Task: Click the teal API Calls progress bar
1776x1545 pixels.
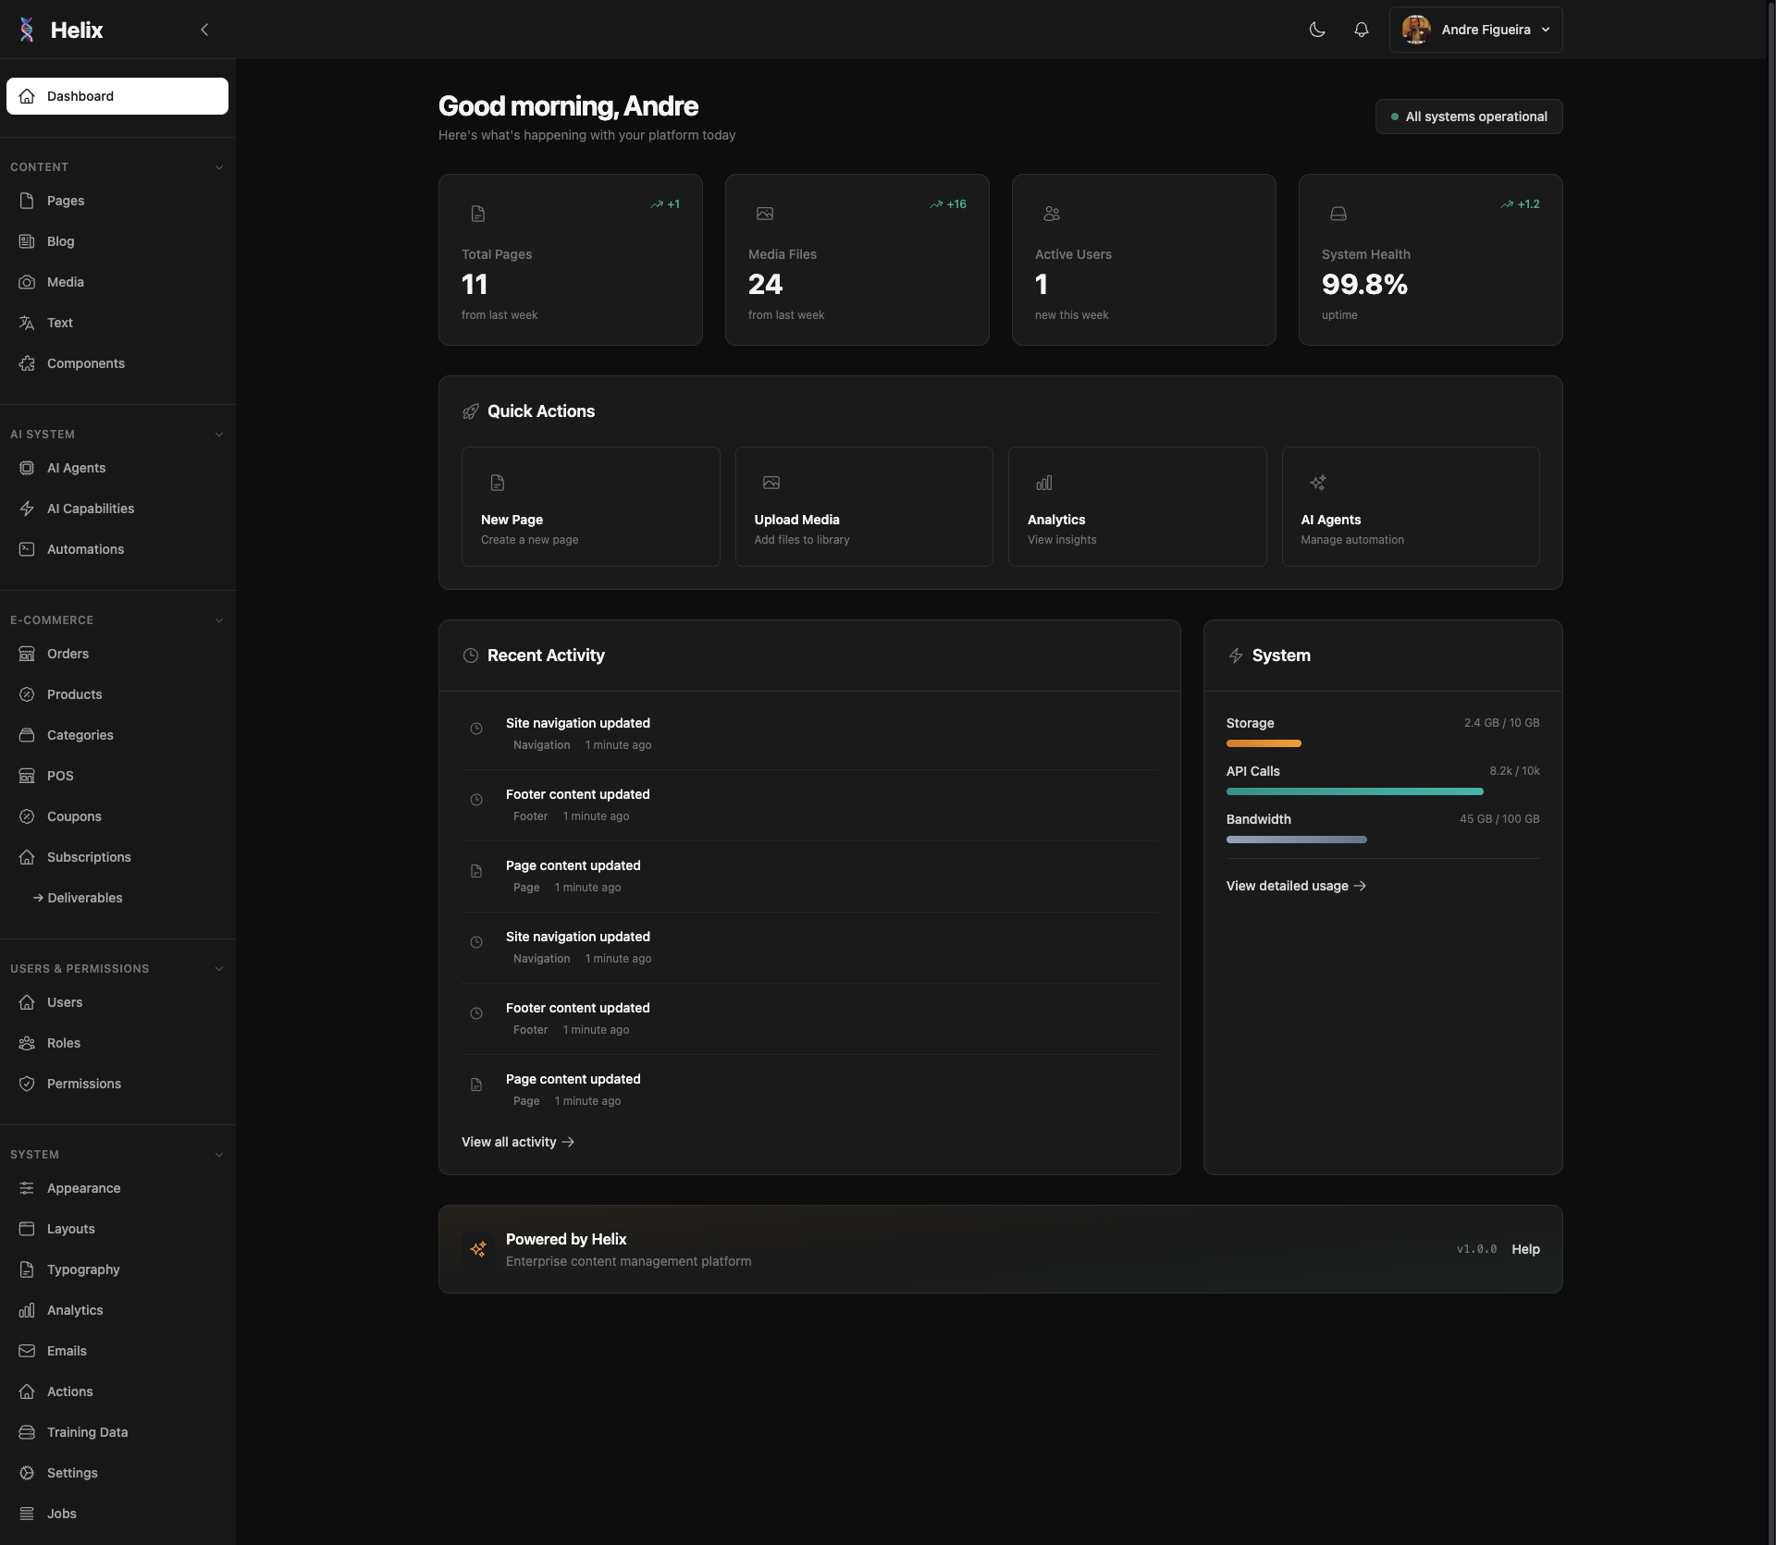Action: click(1354, 791)
